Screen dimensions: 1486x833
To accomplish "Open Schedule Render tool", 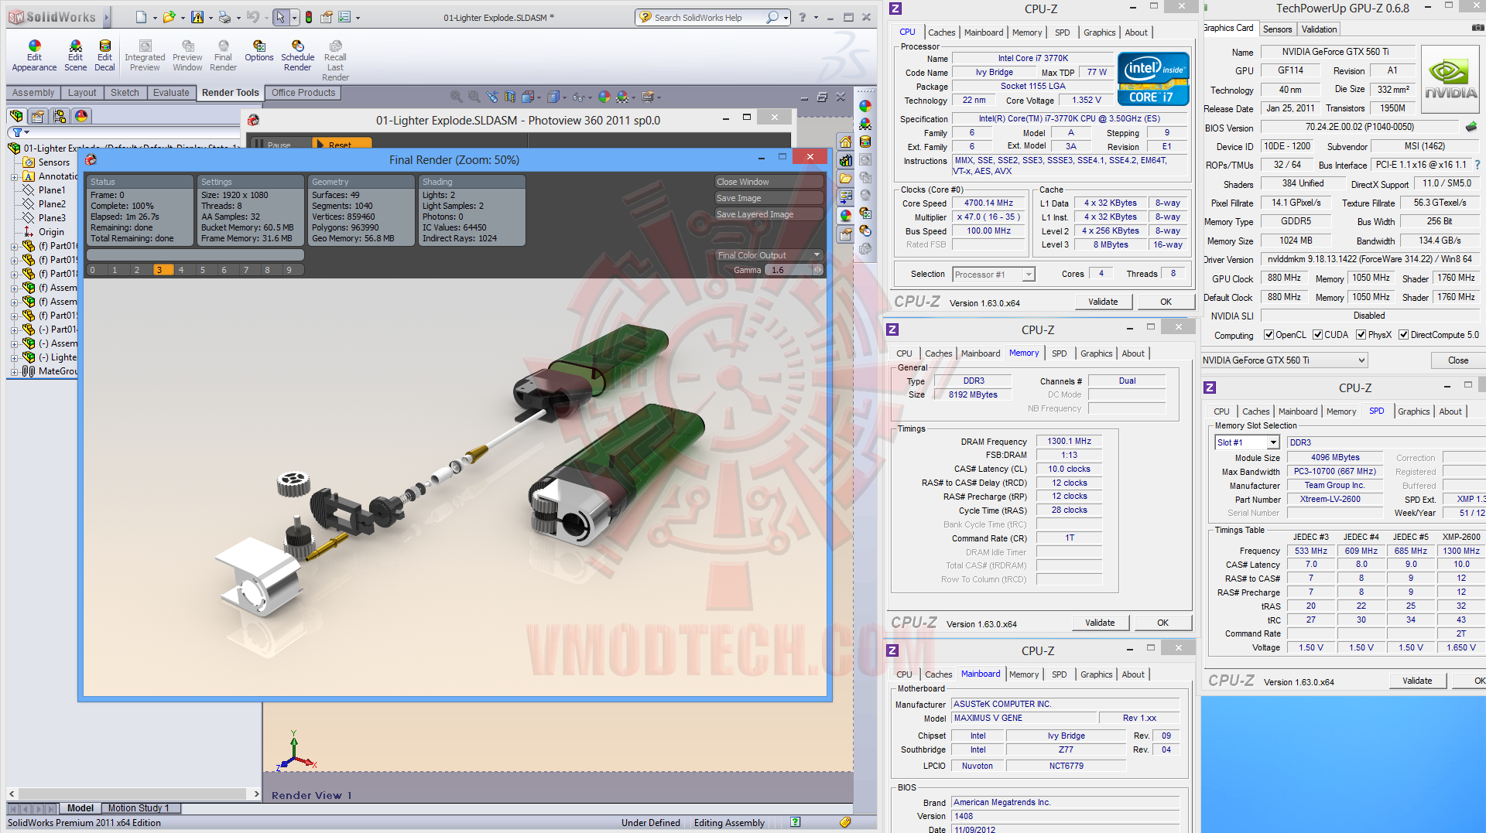I will coord(297,56).
